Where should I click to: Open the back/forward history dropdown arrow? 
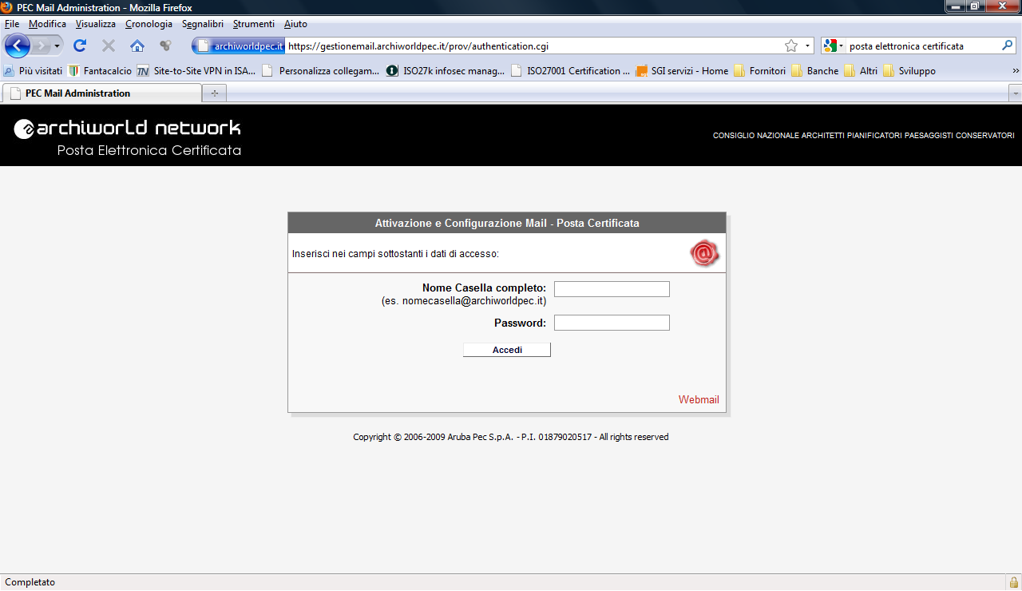(57, 46)
